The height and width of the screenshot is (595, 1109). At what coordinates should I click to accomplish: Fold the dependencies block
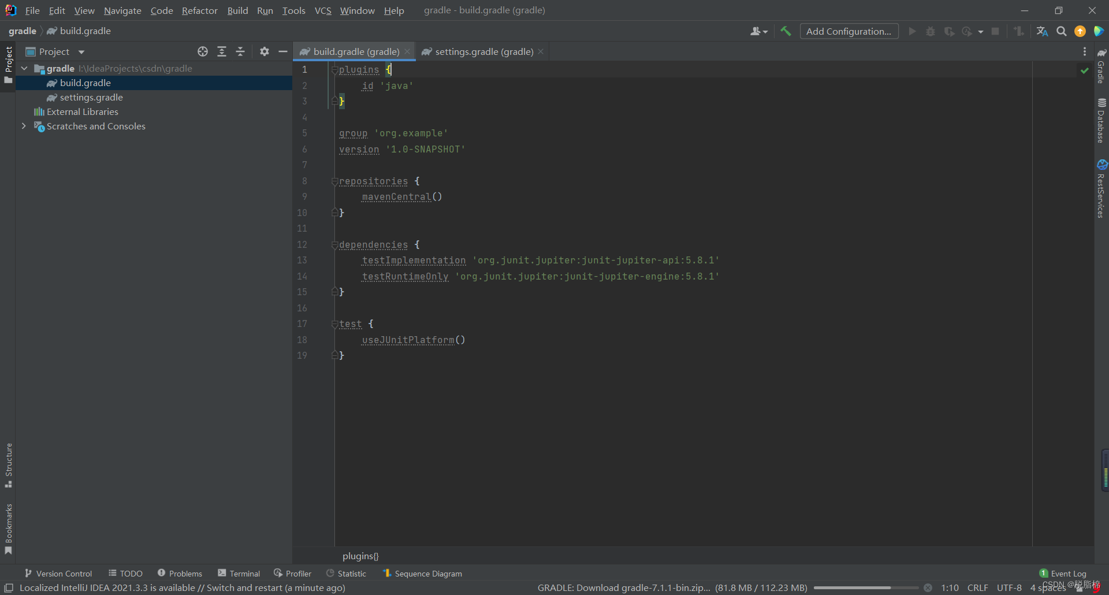tap(334, 244)
